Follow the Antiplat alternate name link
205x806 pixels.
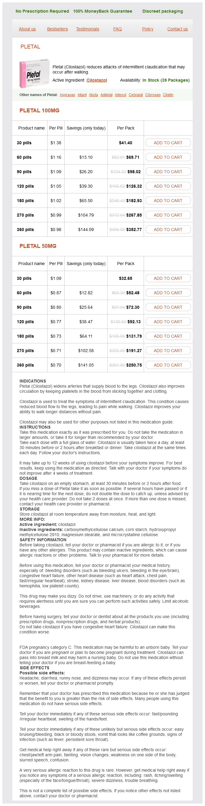point(106,95)
